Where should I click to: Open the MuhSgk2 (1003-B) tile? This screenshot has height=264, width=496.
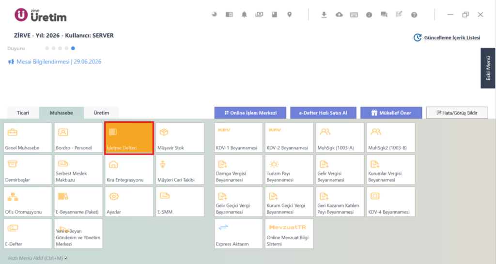[x=391, y=138]
